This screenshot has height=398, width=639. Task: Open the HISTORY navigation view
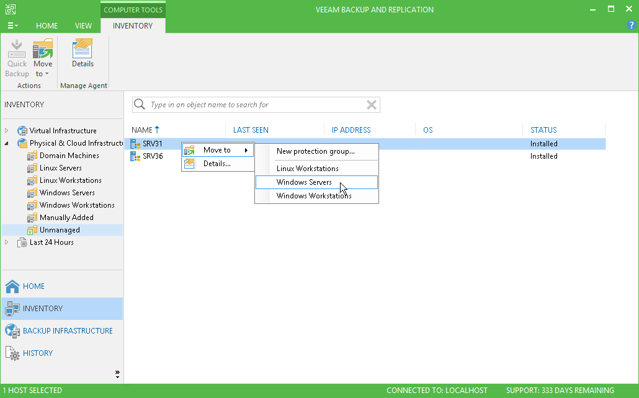click(x=38, y=353)
